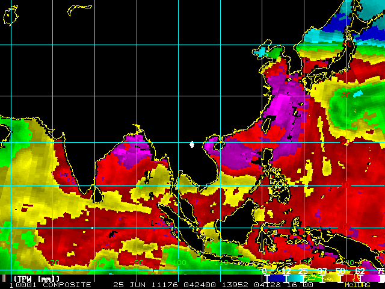Click the red '10' latitude label
385x289 pixels.
[x=345, y=185]
